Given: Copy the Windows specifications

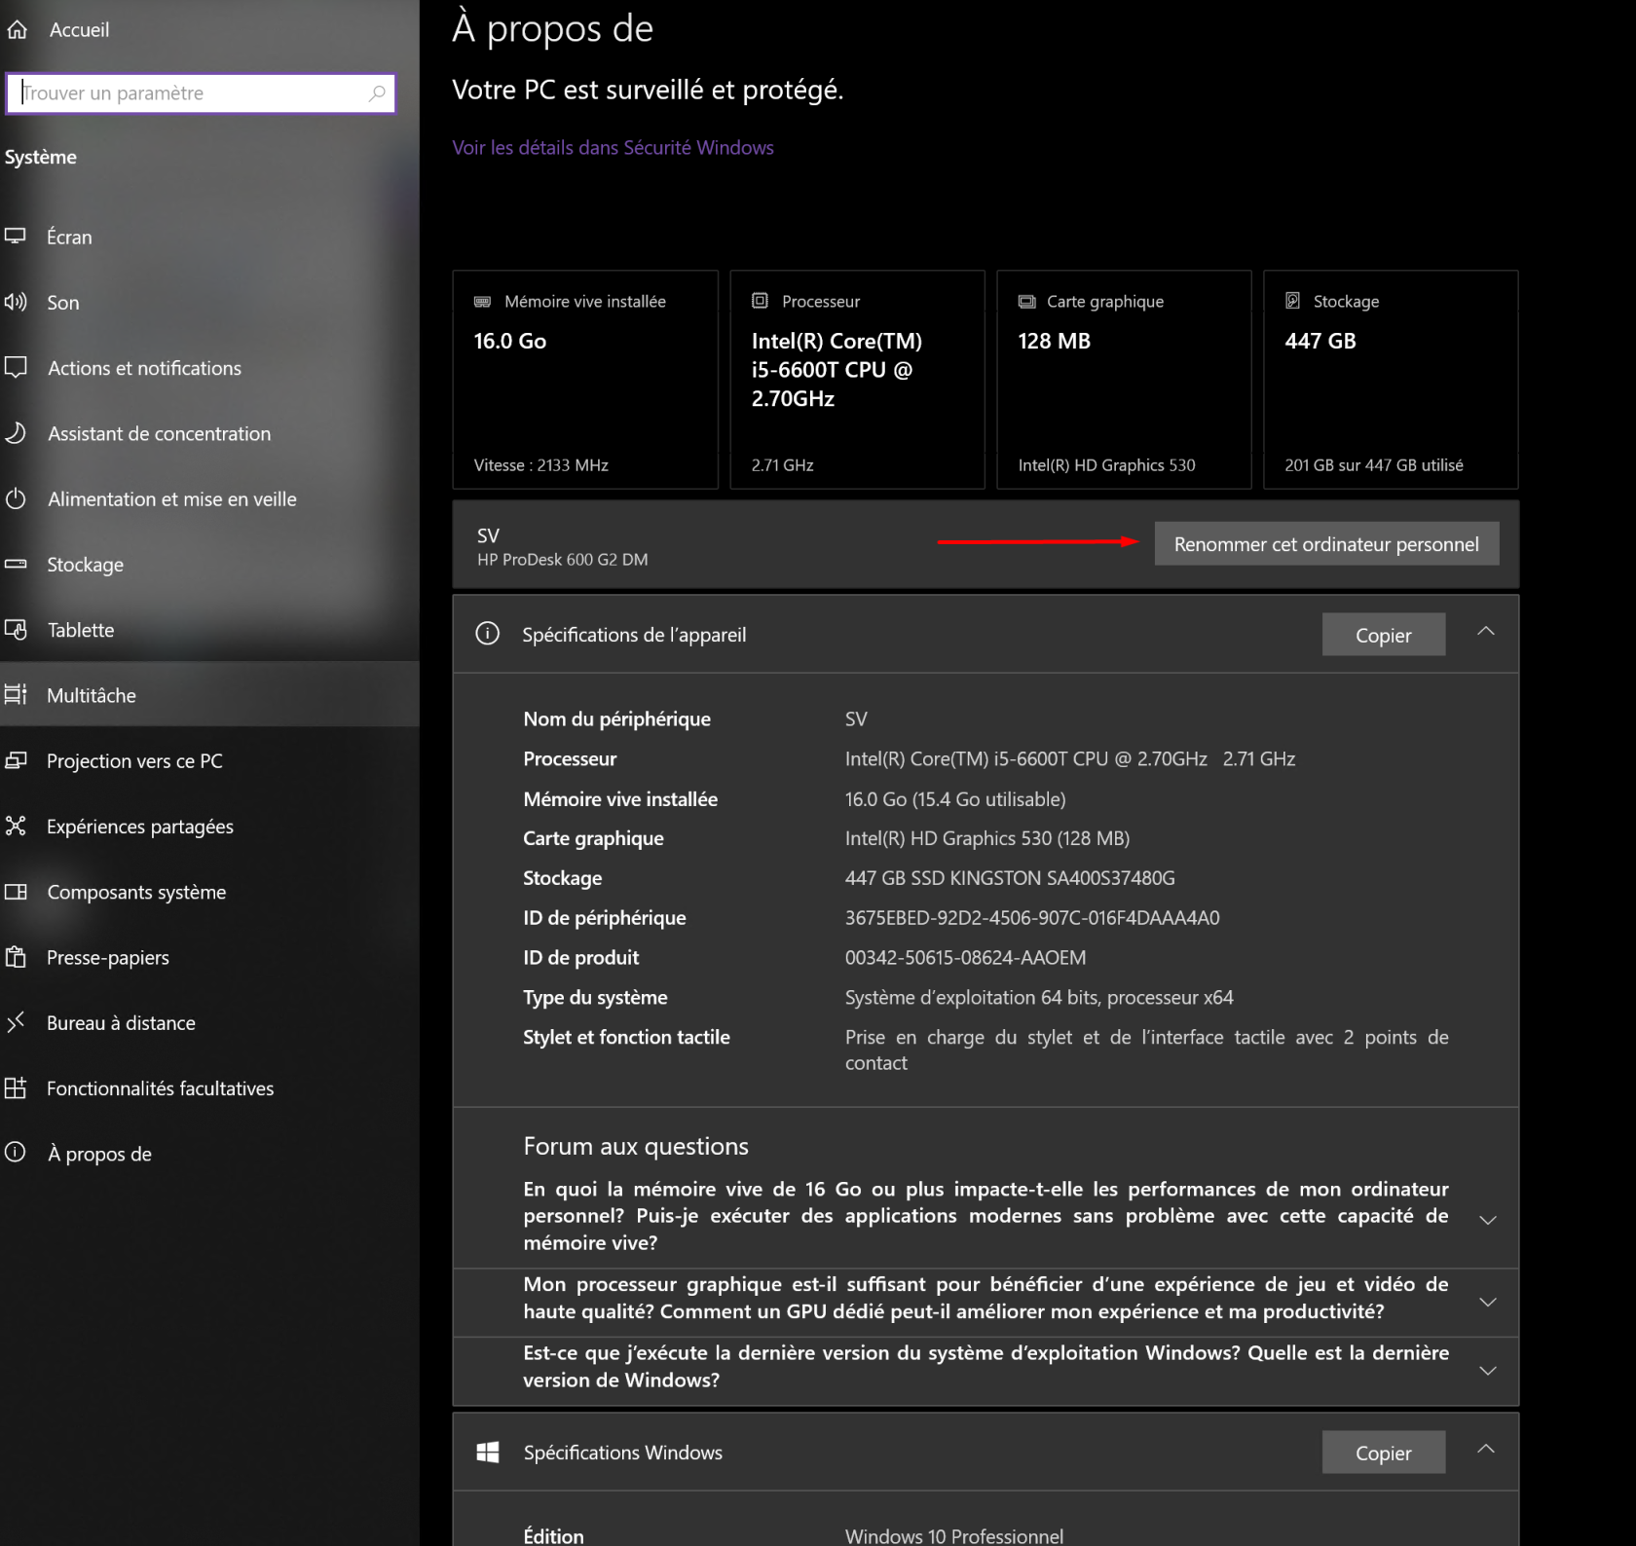Looking at the screenshot, I should (x=1383, y=1453).
